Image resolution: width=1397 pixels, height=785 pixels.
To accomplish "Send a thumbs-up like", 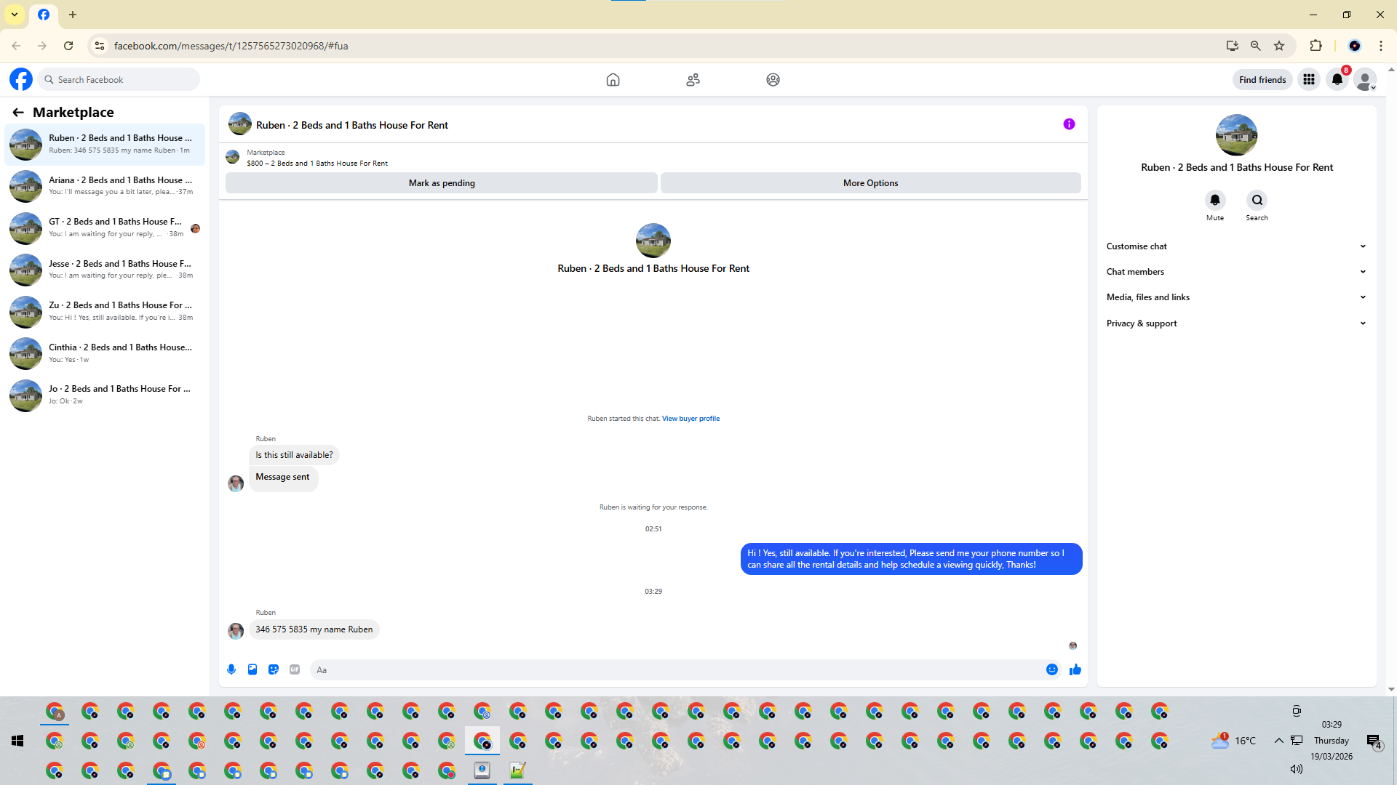I will click(x=1075, y=669).
